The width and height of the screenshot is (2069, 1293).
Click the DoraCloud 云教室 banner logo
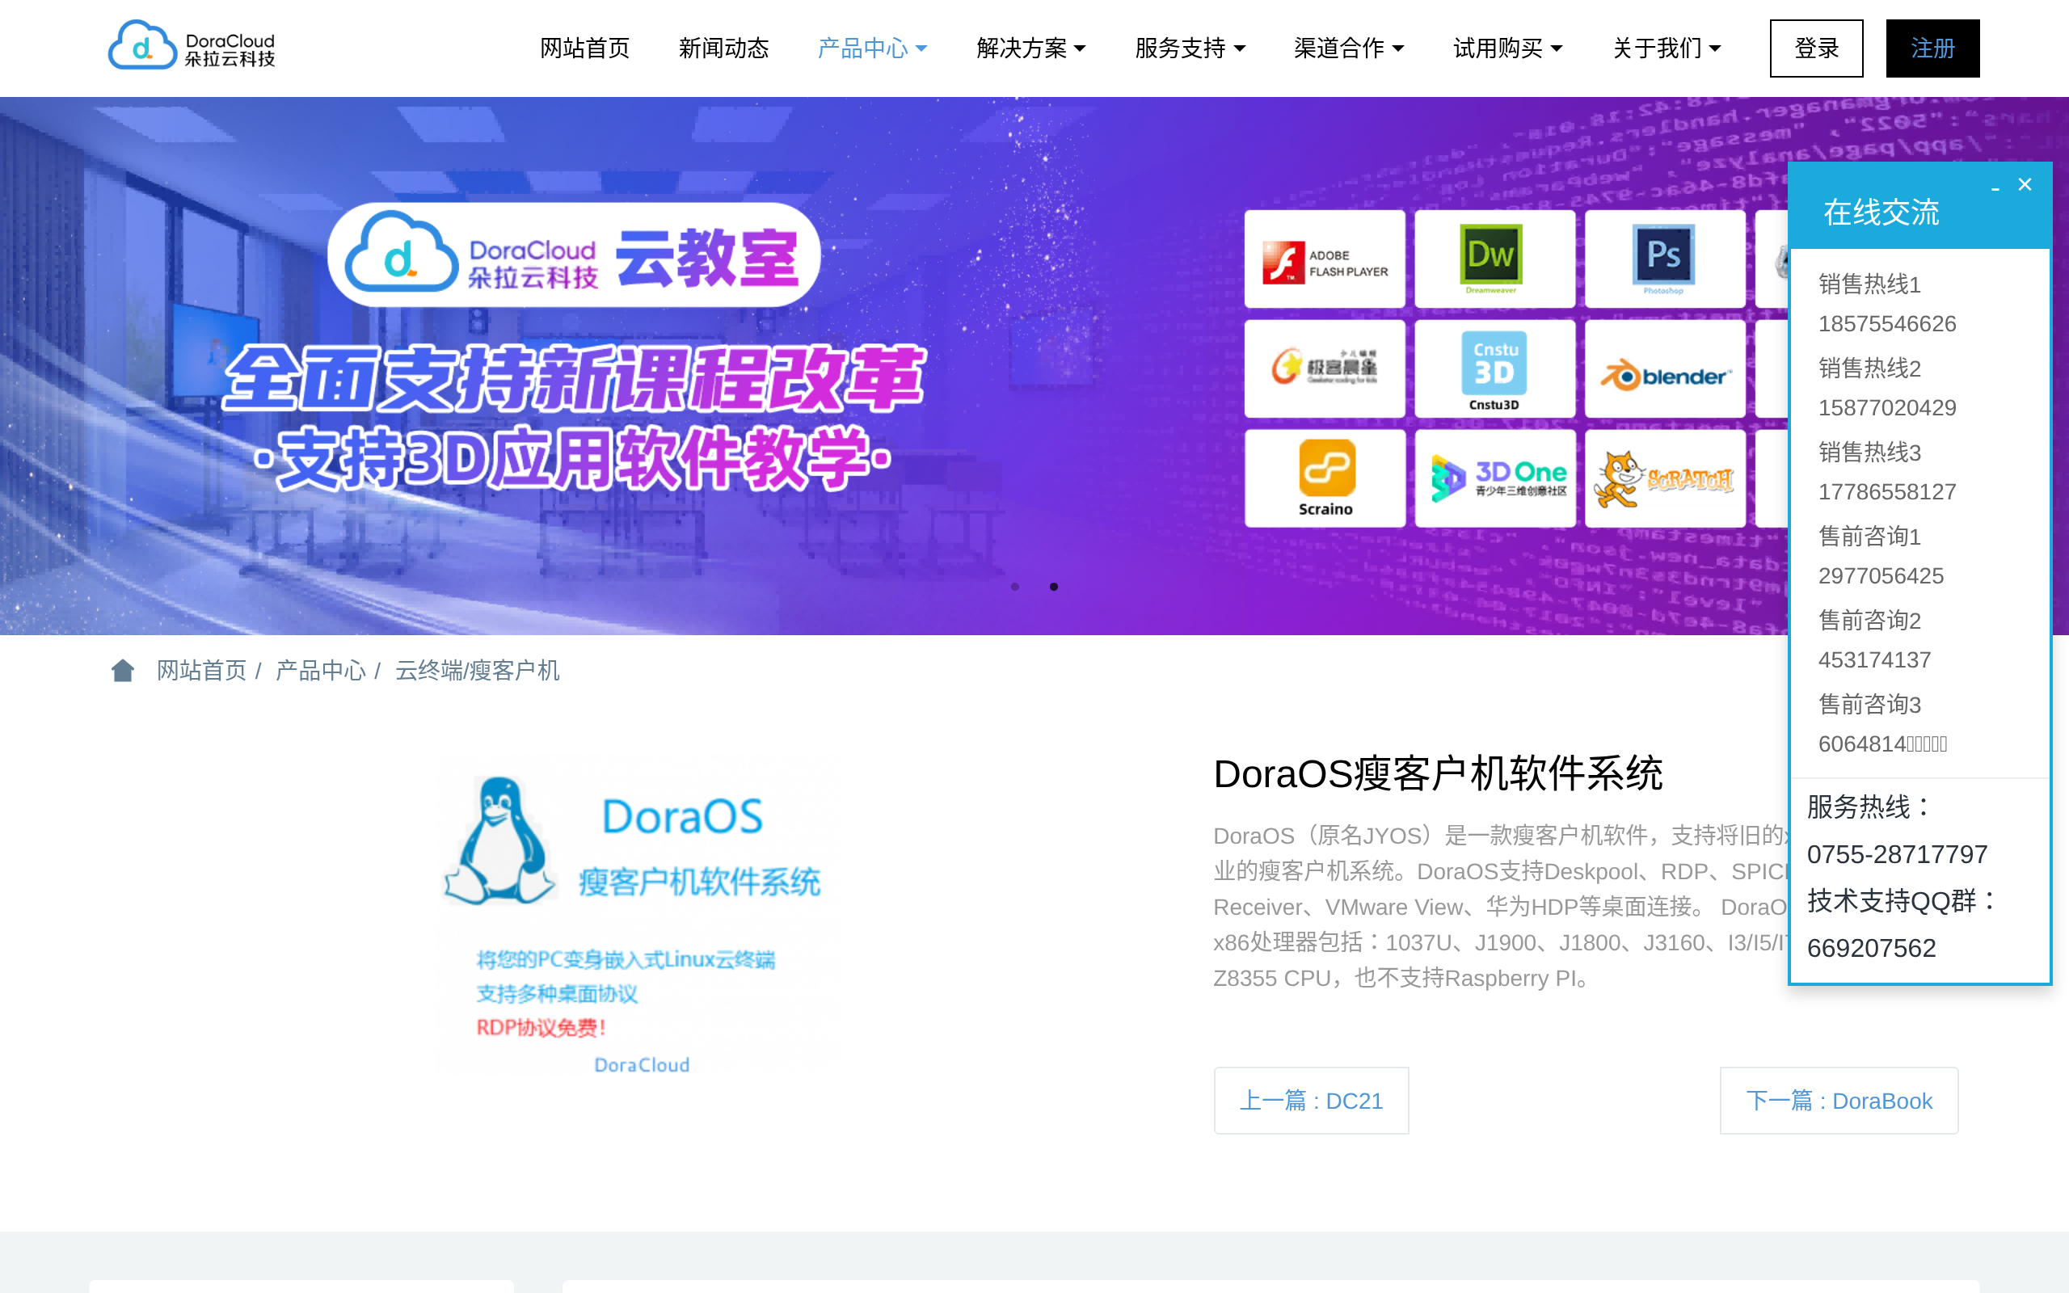pos(574,255)
